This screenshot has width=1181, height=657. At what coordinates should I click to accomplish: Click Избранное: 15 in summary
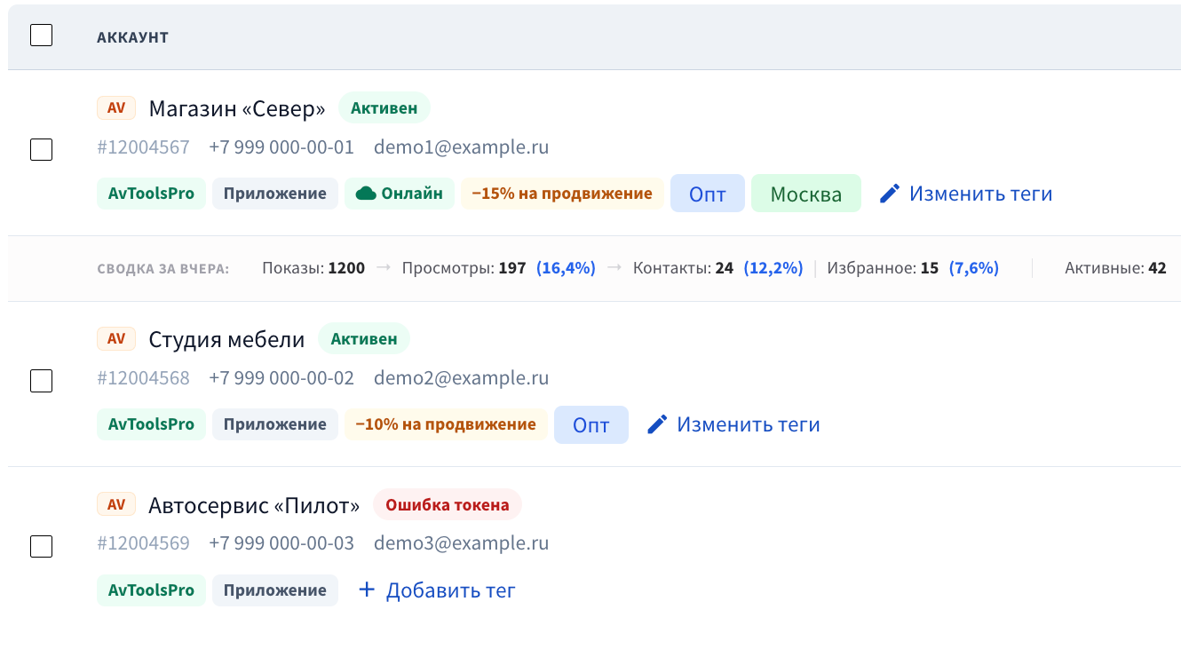[883, 268]
